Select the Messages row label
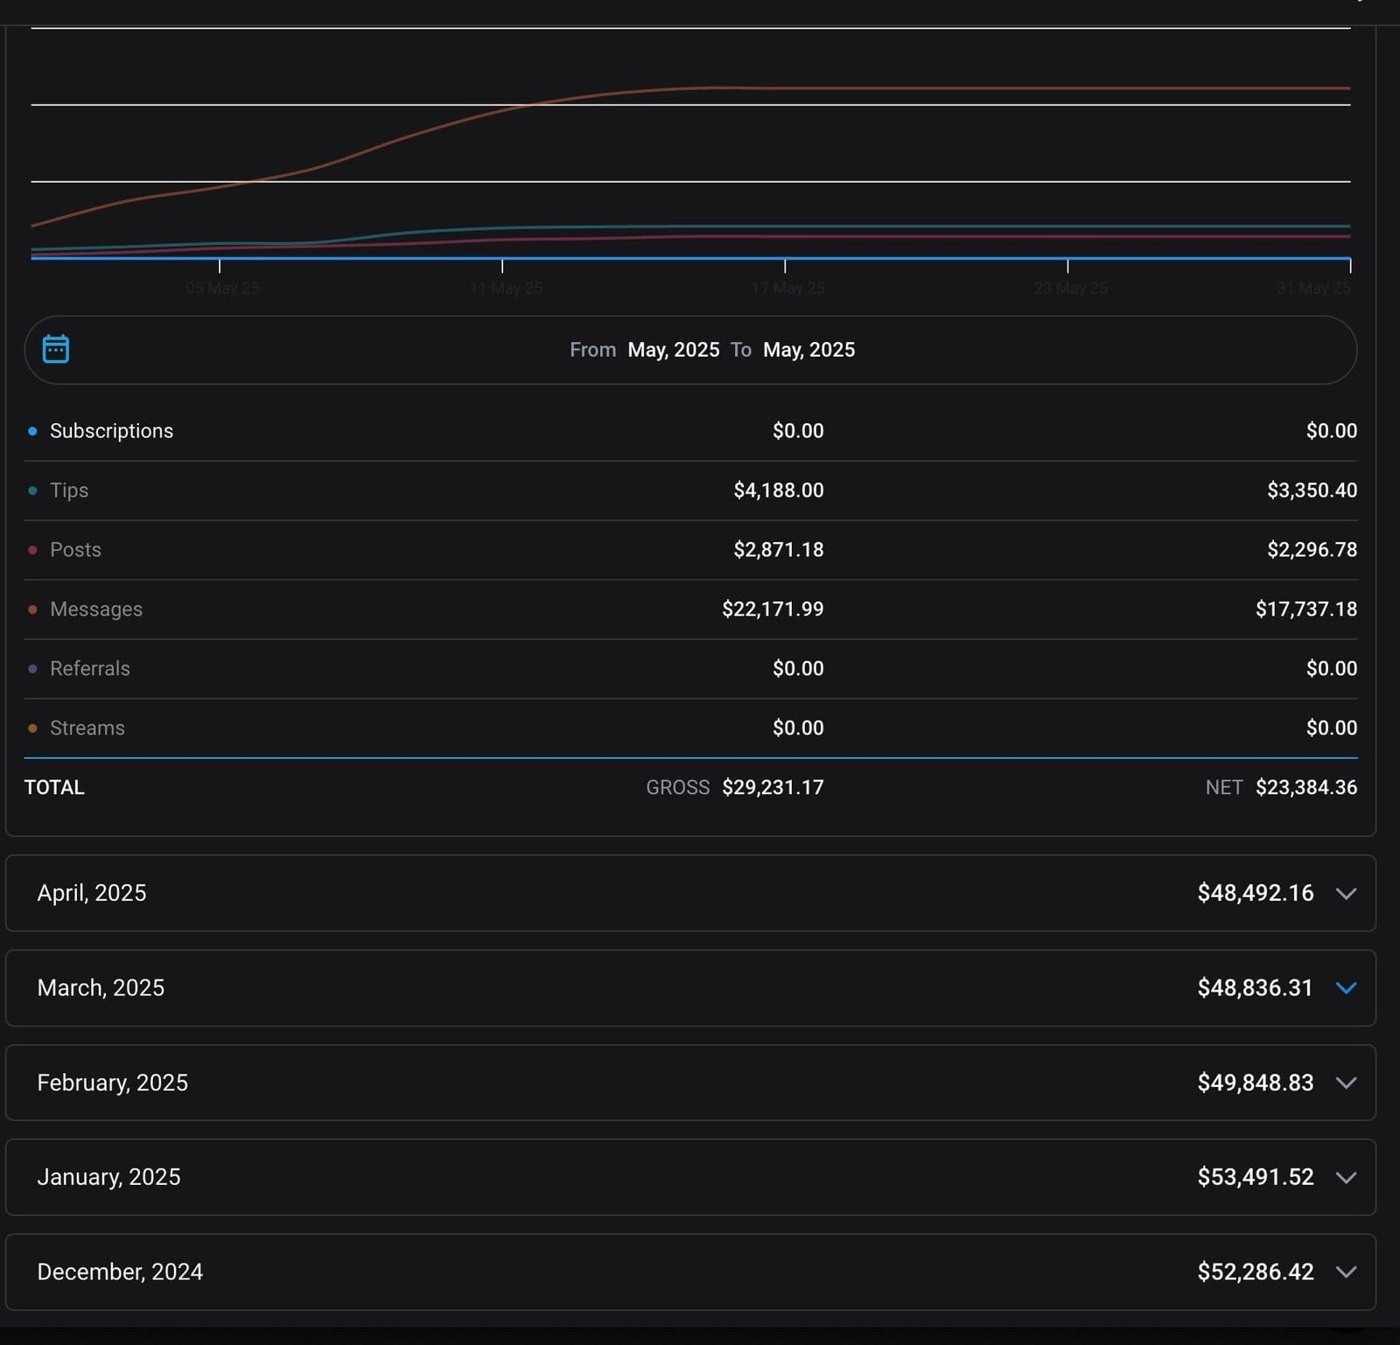 pos(96,610)
